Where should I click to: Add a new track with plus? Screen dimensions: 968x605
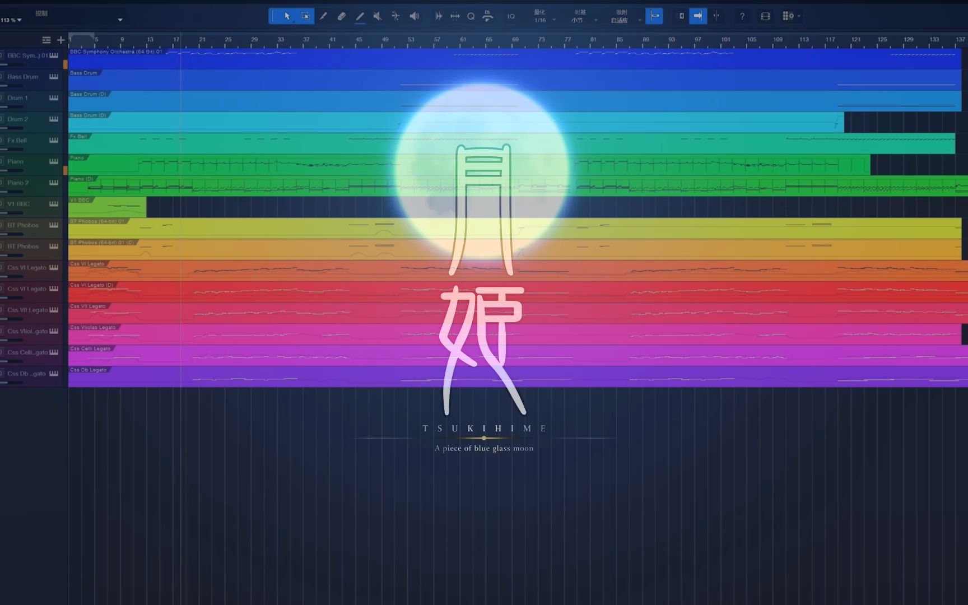(x=61, y=40)
